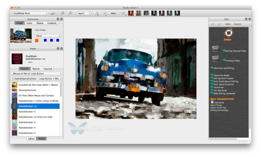This screenshot has width=261, height=157.
Task: Open the Training Videos link
Action: [x=233, y=61]
